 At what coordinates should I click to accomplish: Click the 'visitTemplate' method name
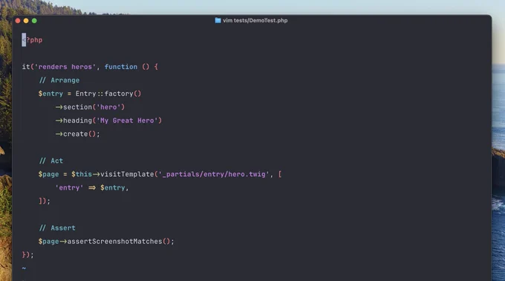(127, 175)
